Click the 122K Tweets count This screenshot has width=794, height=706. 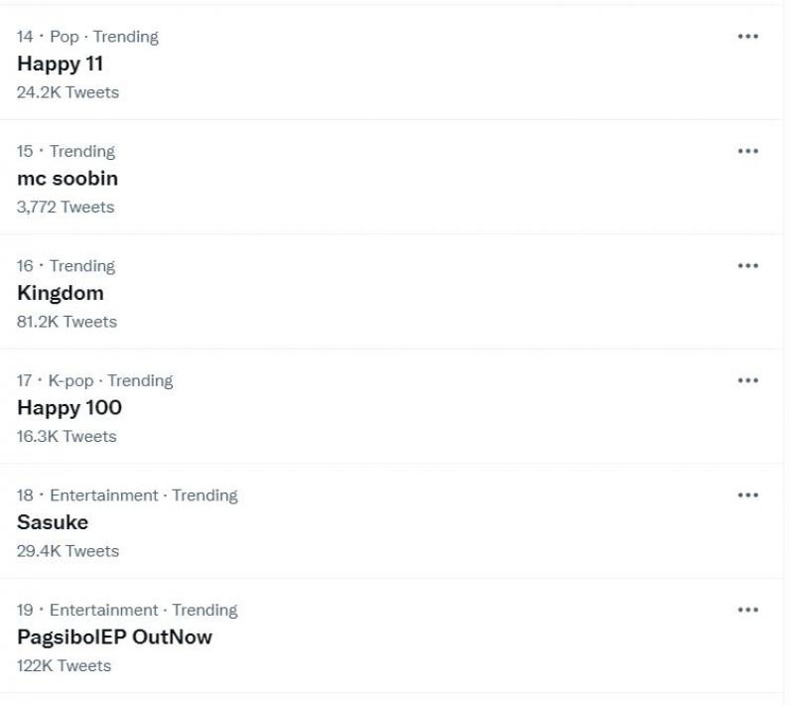pyautogui.click(x=64, y=666)
